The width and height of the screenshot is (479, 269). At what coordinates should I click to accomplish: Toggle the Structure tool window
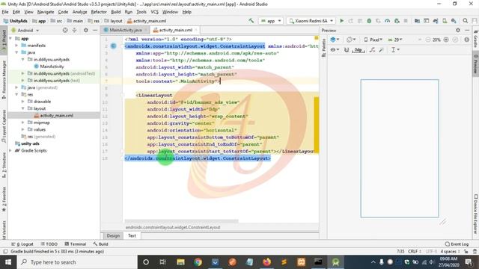pyautogui.click(x=4, y=165)
